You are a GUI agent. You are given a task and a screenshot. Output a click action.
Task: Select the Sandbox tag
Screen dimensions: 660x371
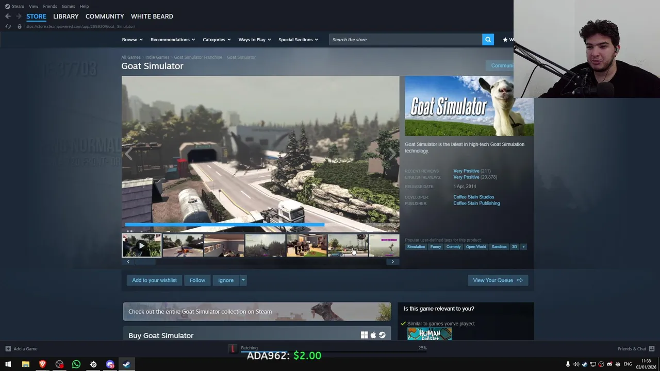point(499,247)
